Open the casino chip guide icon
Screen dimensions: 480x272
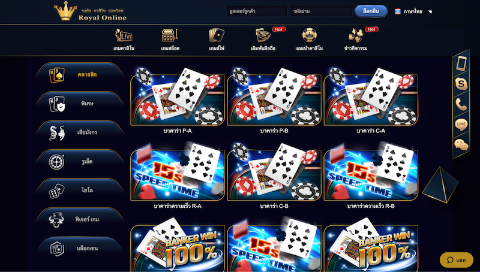point(310,35)
